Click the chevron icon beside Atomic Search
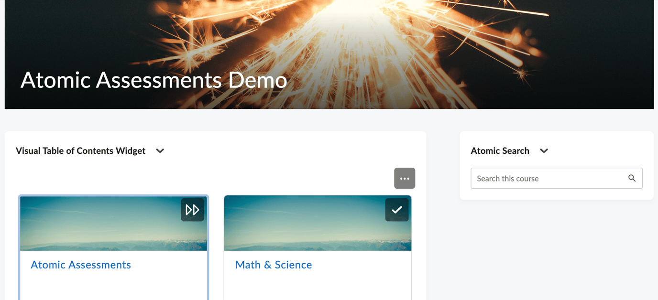This screenshot has height=300, width=658. pos(544,151)
